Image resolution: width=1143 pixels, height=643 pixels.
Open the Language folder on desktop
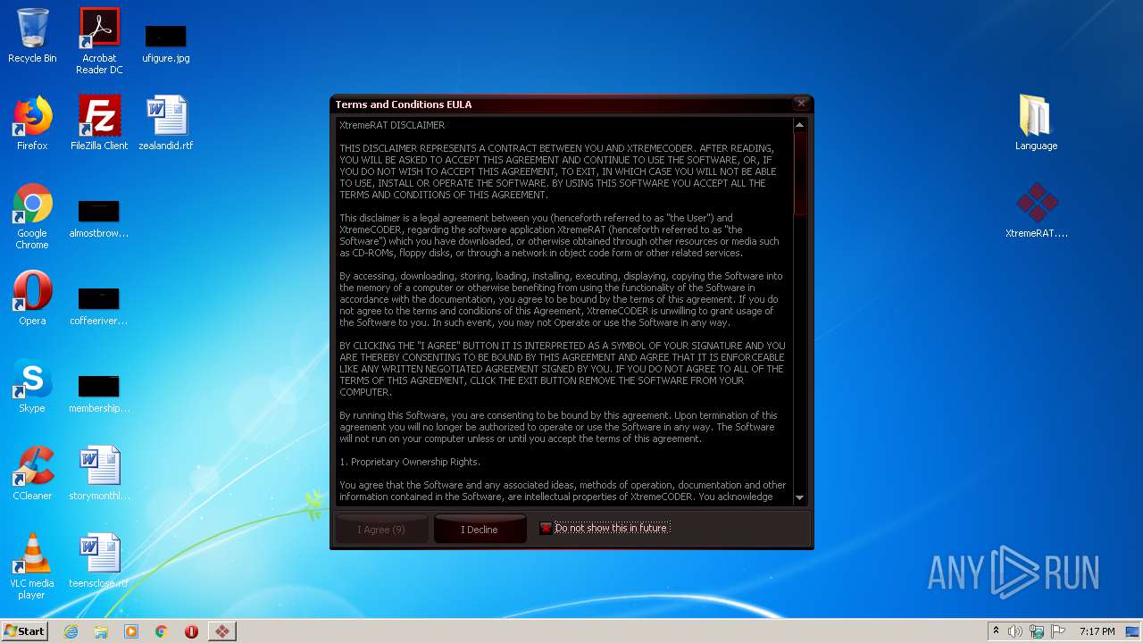[1036, 123]
